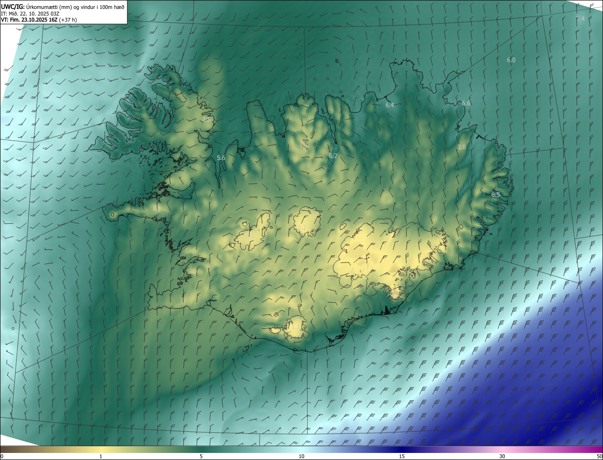Click the 30 tick on the color scale
This screenshot has width=603, height=460.
point(502,456)
